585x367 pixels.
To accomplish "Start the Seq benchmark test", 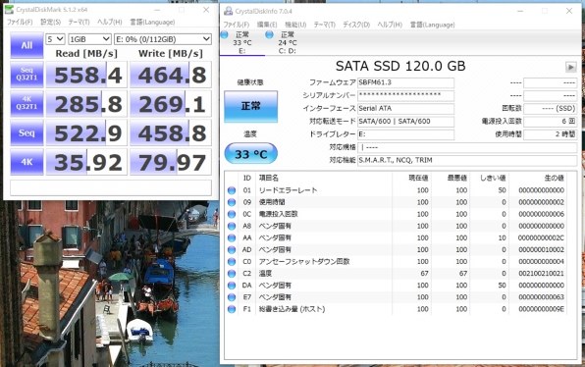I will coord(27,132).
